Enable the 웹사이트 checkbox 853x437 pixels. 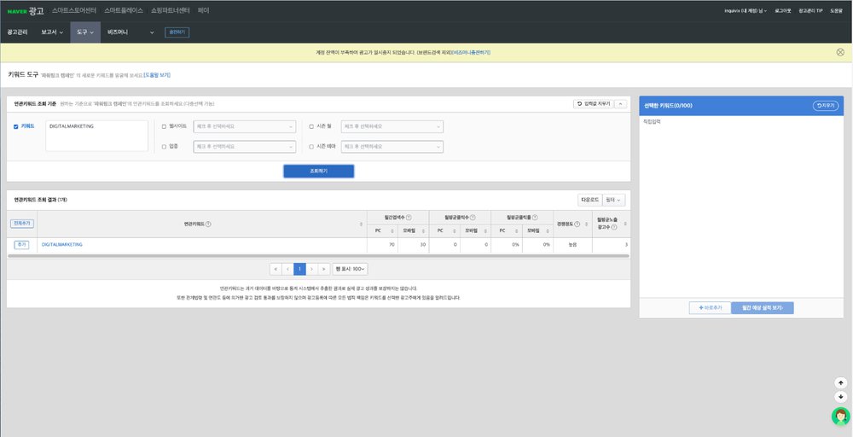tap(165, 126)
